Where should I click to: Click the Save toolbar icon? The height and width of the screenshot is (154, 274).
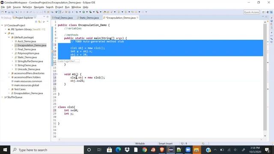point(9,12)
